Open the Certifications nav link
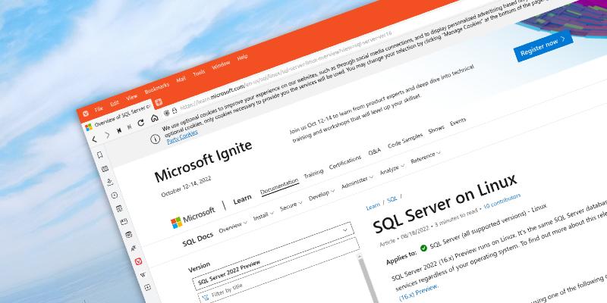This screenshot has height=303, width=607. click(345, 162)
